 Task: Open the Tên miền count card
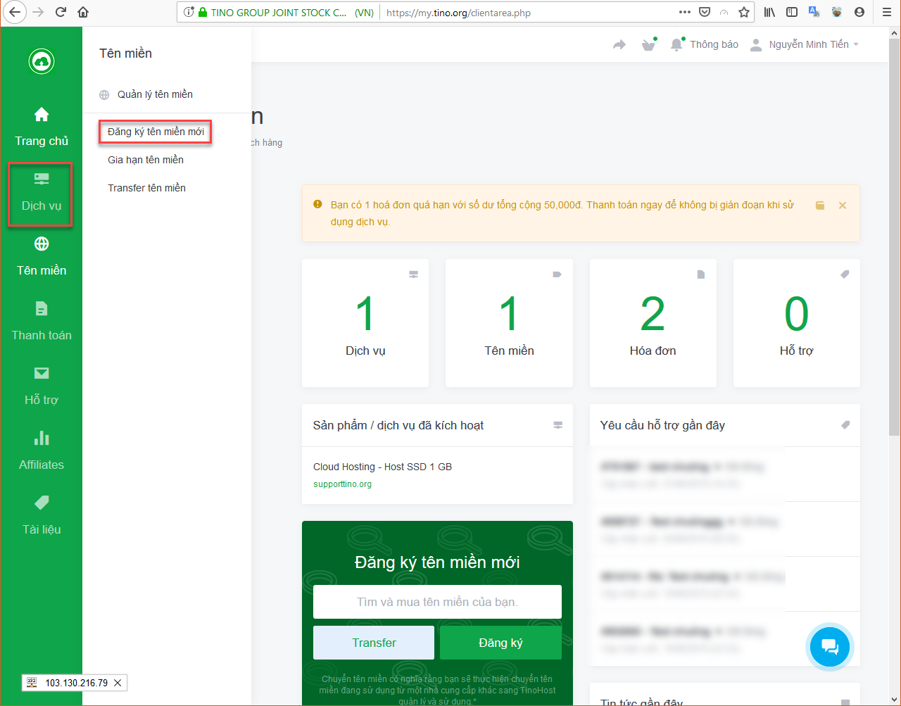point(509,323)
